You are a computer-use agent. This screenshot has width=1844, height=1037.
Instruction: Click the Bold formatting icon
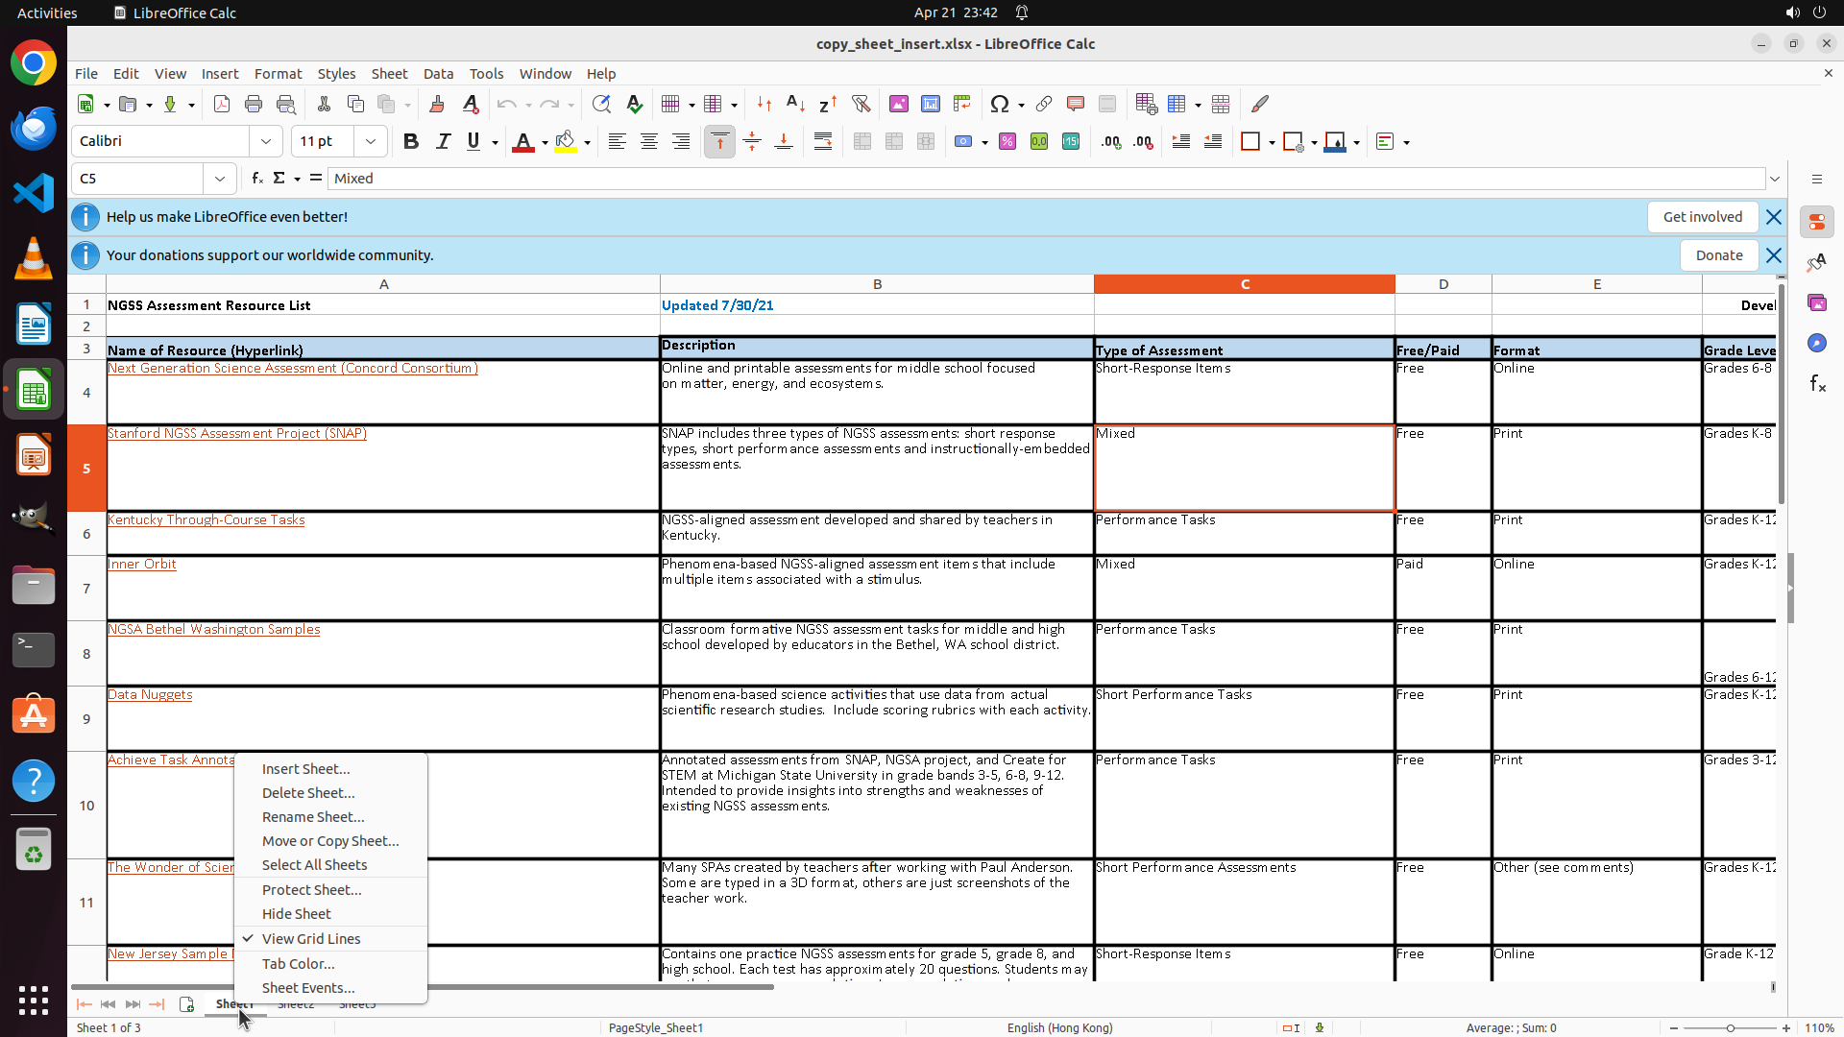pos(411,142)
